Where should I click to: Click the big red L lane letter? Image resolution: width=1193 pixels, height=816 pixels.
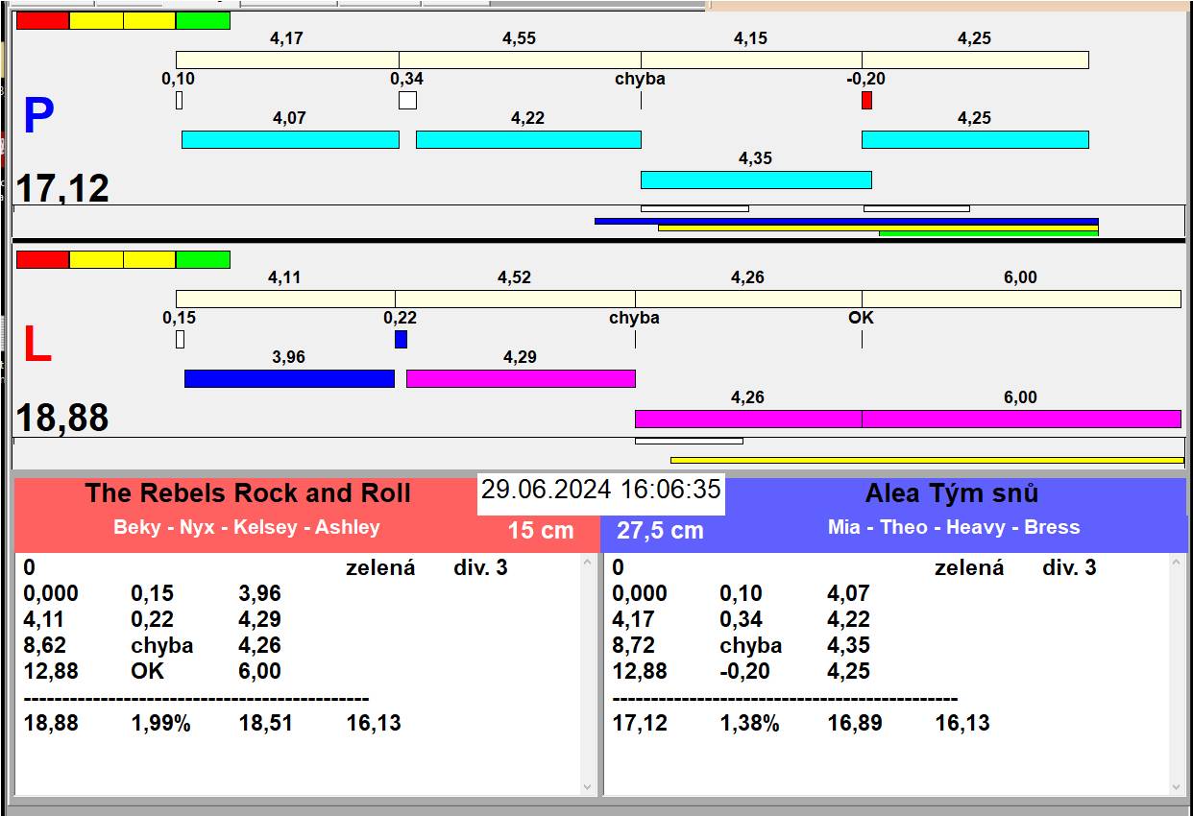pos(37,346)
